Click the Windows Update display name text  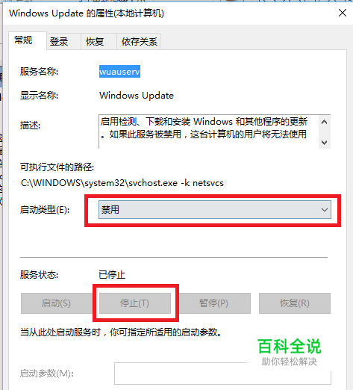click(137, 96)
